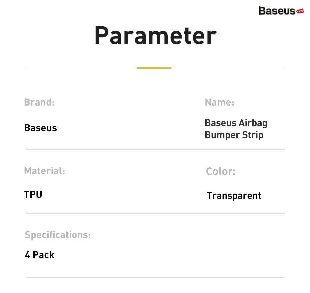Select the Transparent color value
Screen dimensions: 310x293
coord(234,196)
